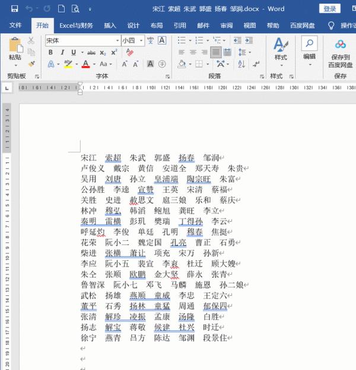Apply red font color
This screenshot has height=370, width=356.
coord(85,64)
